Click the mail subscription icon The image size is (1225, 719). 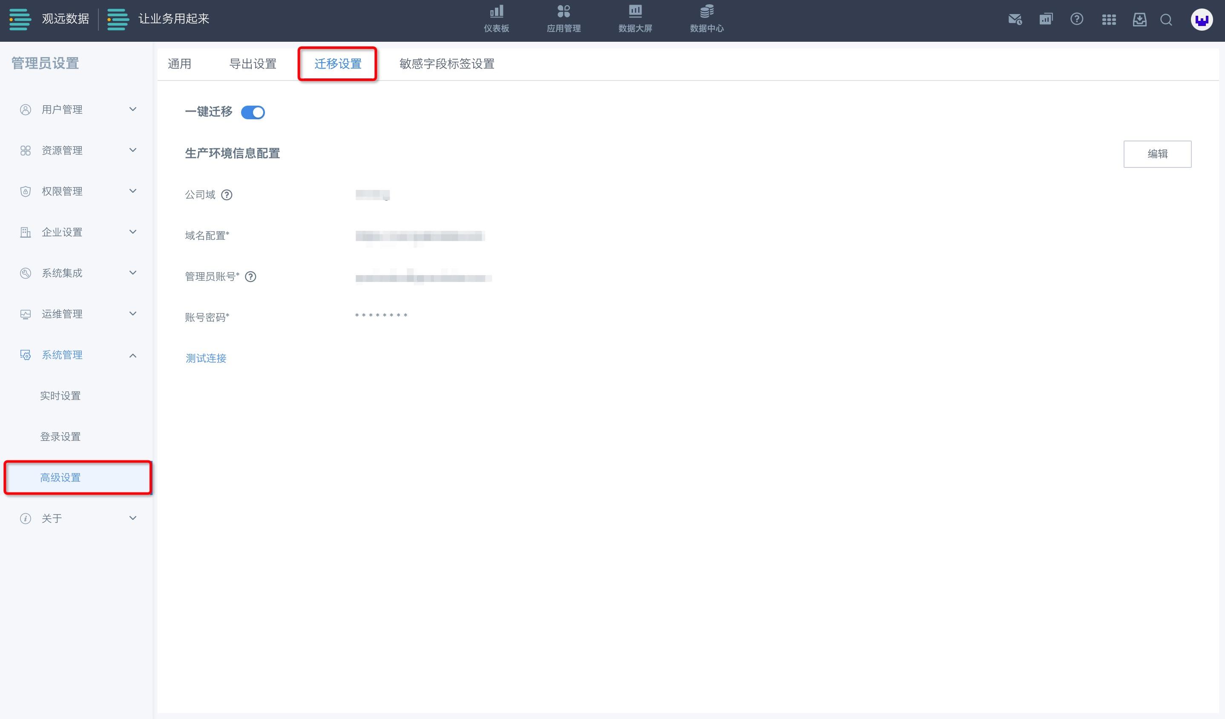pyautogui.click(x=1015, y=20)
